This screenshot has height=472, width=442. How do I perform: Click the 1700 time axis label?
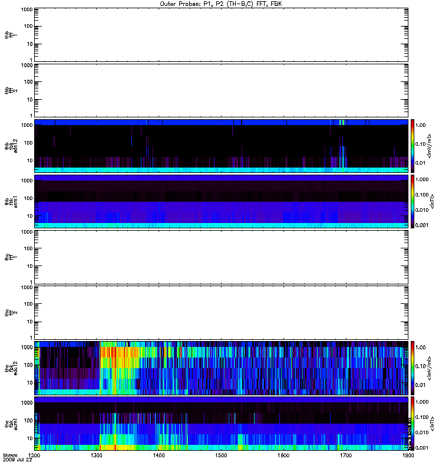[x=346, y=455]
